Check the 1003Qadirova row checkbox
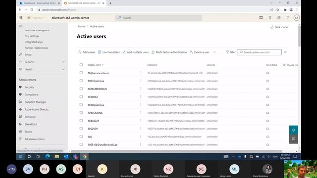Image resolution: width=317 pixels, height=178 pixels. pos(81,81)
